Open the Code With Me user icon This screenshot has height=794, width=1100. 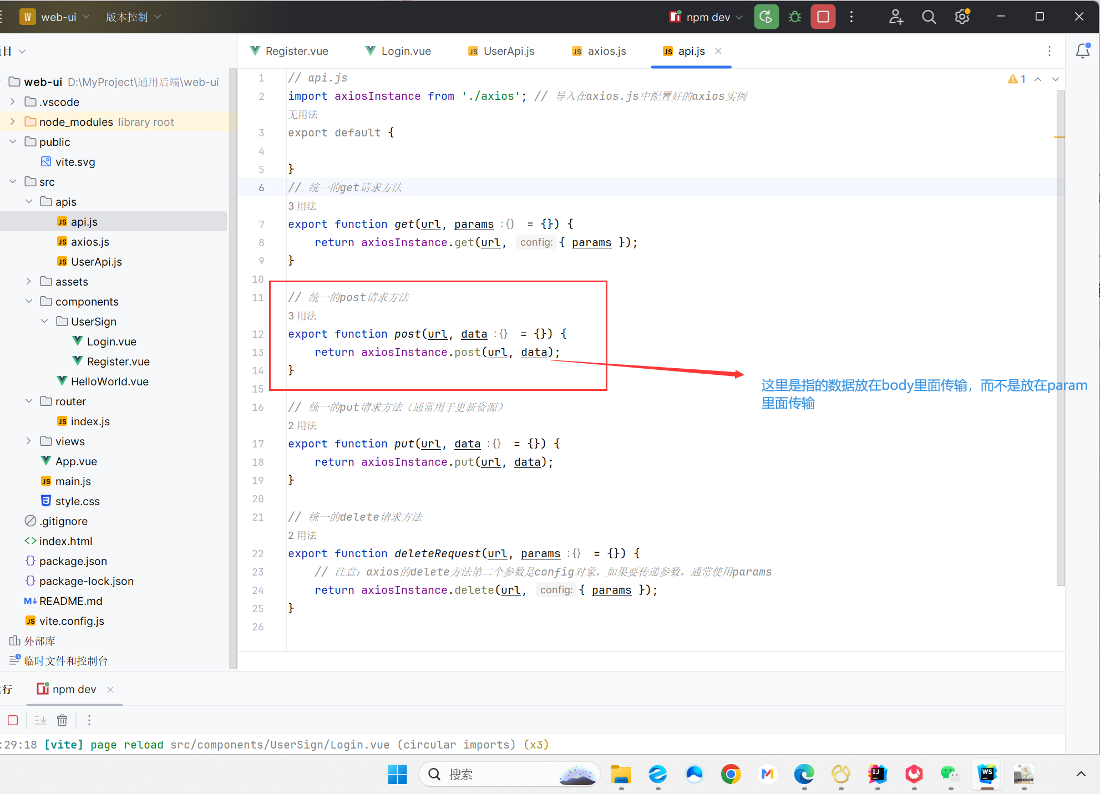896,17
